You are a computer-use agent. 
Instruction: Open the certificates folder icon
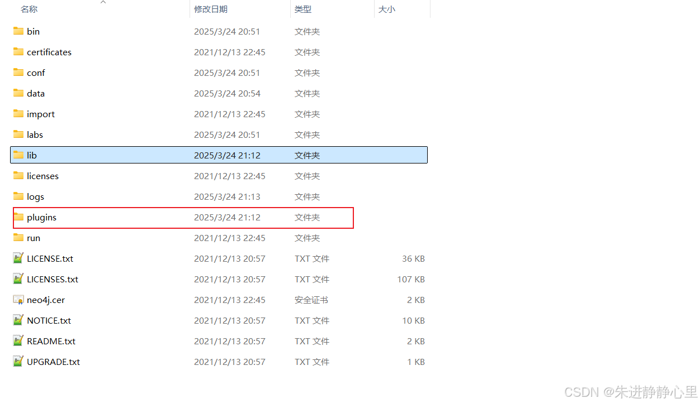(17, 52)
